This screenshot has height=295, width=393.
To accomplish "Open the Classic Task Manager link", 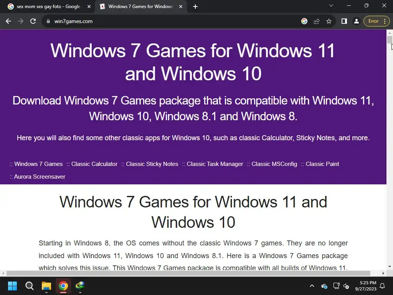I will (215, 164).
